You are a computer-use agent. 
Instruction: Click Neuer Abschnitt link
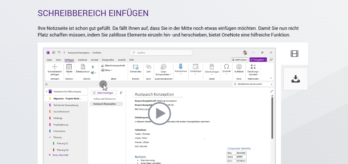pos(59,155)
